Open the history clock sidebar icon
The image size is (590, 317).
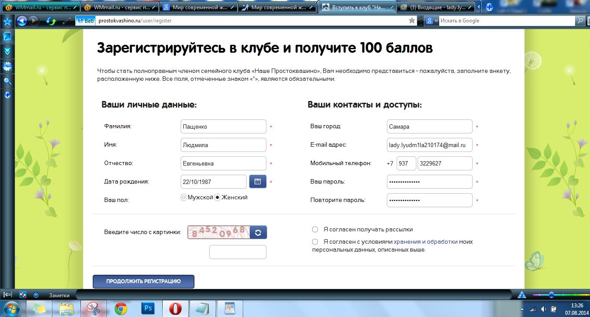click(x=7, y=66)
